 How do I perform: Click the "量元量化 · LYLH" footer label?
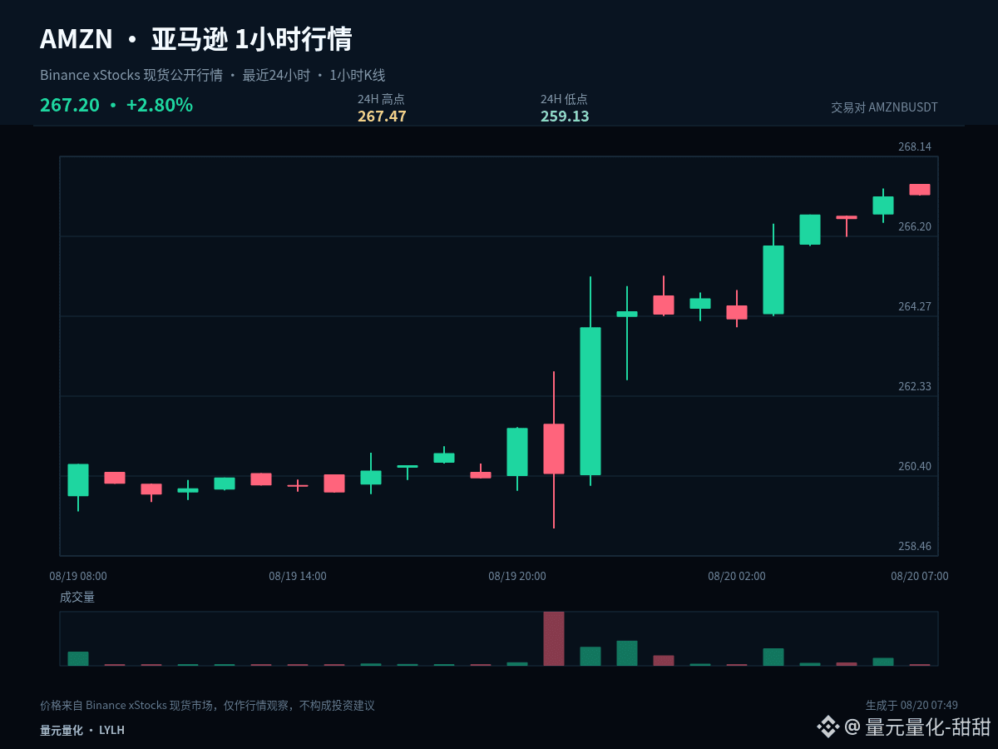click(82, 730)
